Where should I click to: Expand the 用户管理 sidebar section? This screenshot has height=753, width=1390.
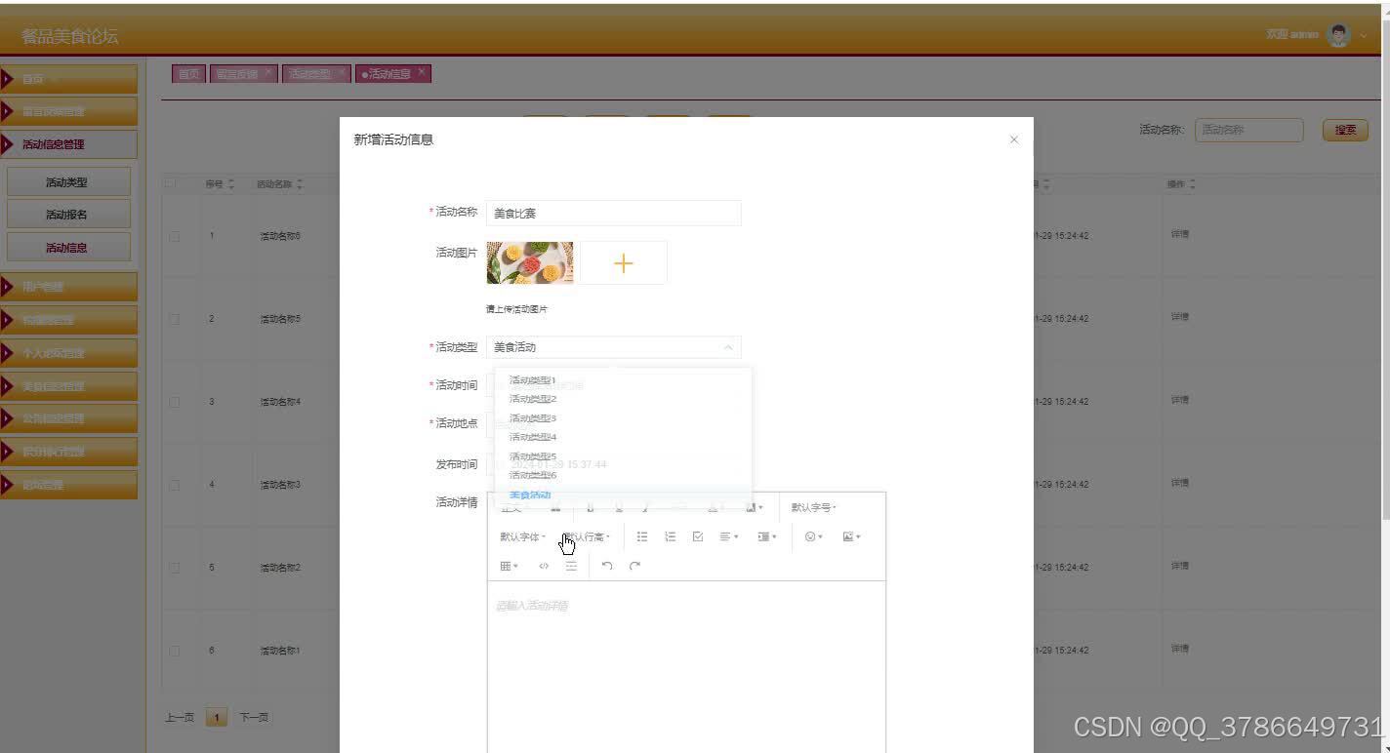(x=68, y=287)
